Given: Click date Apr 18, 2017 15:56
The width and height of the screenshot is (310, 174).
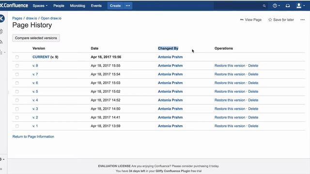Looking at the screenshot, I should (106, 57).
